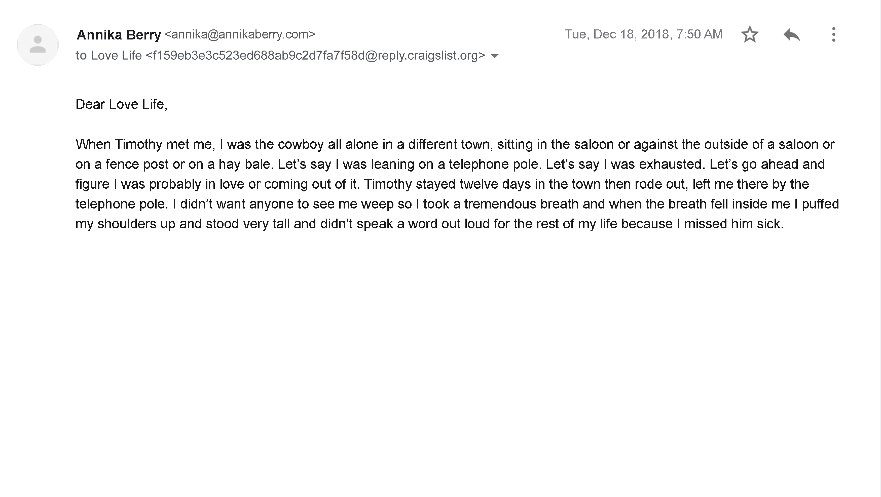Click the reply.craigslist.org recipient address

(x=315, y=55)
